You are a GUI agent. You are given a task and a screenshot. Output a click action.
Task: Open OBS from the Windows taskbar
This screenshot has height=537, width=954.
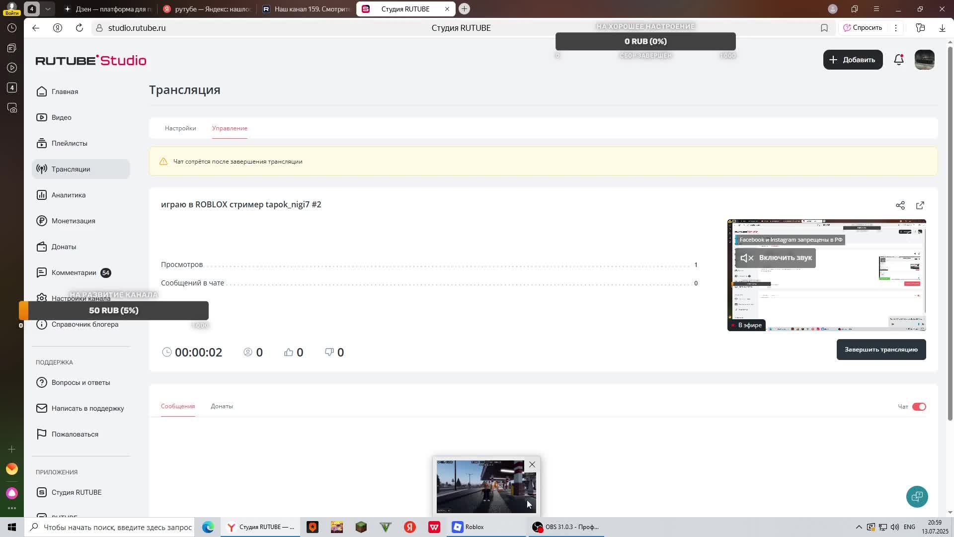[x=565, y=527]
